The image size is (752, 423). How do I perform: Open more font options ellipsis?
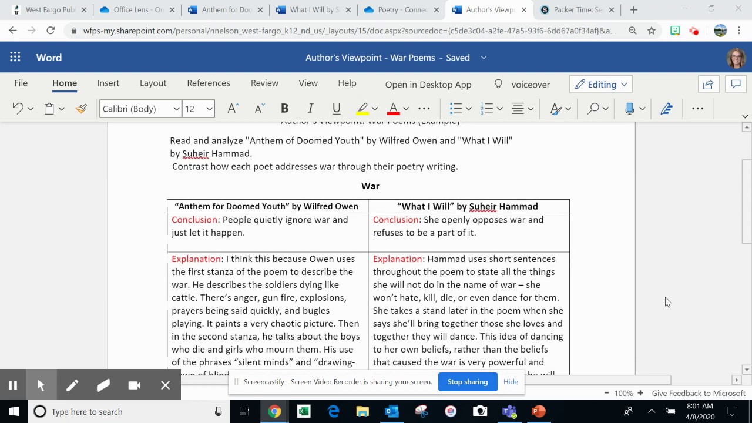click(424, 108)
